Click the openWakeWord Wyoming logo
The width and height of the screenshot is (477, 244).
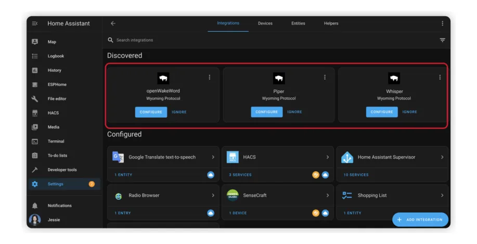pyautogui.click(x=163, y=79)
